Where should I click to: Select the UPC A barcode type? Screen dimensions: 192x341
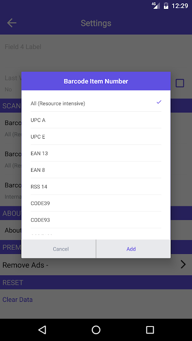click(96, 120)
